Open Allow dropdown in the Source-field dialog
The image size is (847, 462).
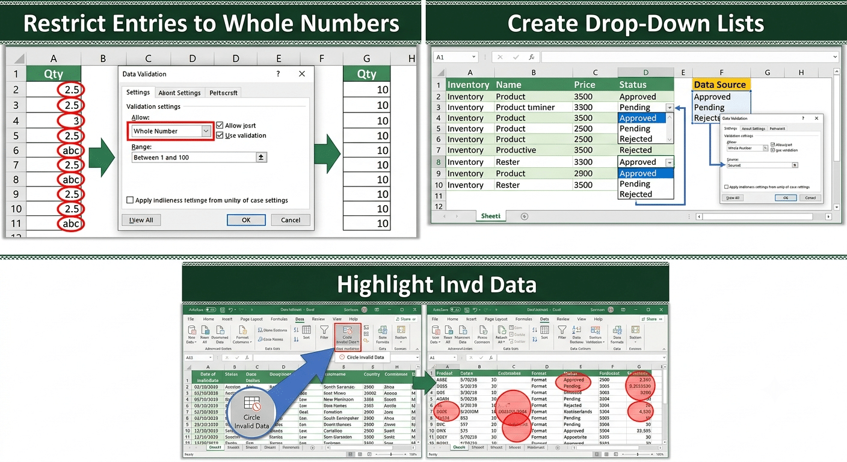[x=765, y=148]
